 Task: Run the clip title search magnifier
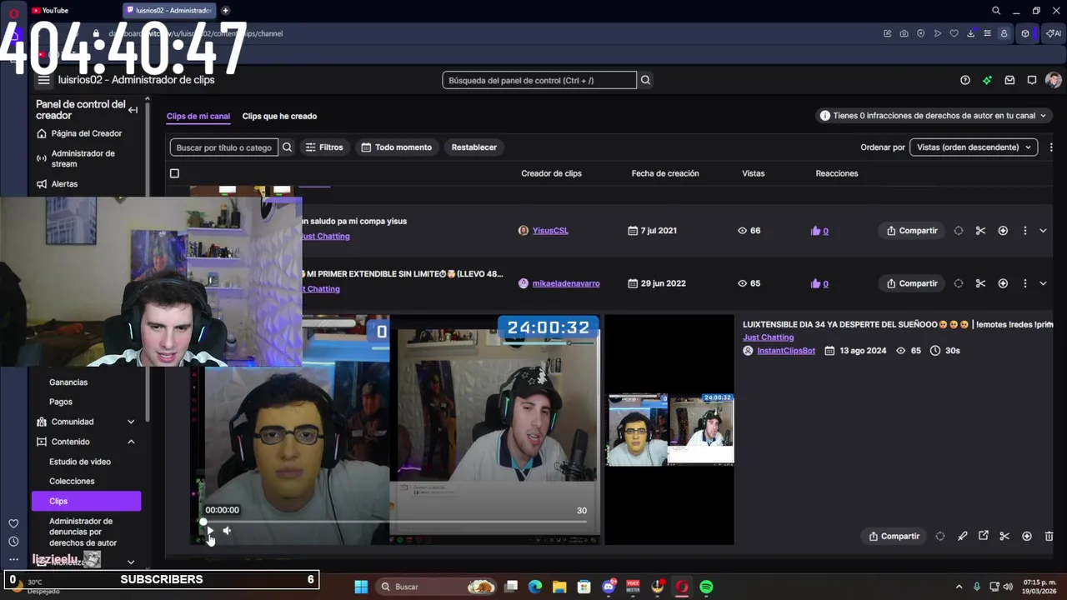(287, 147)
